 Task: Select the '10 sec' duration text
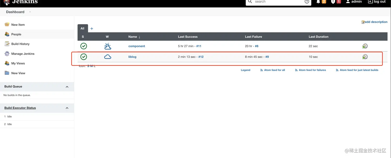pos(313,57)
